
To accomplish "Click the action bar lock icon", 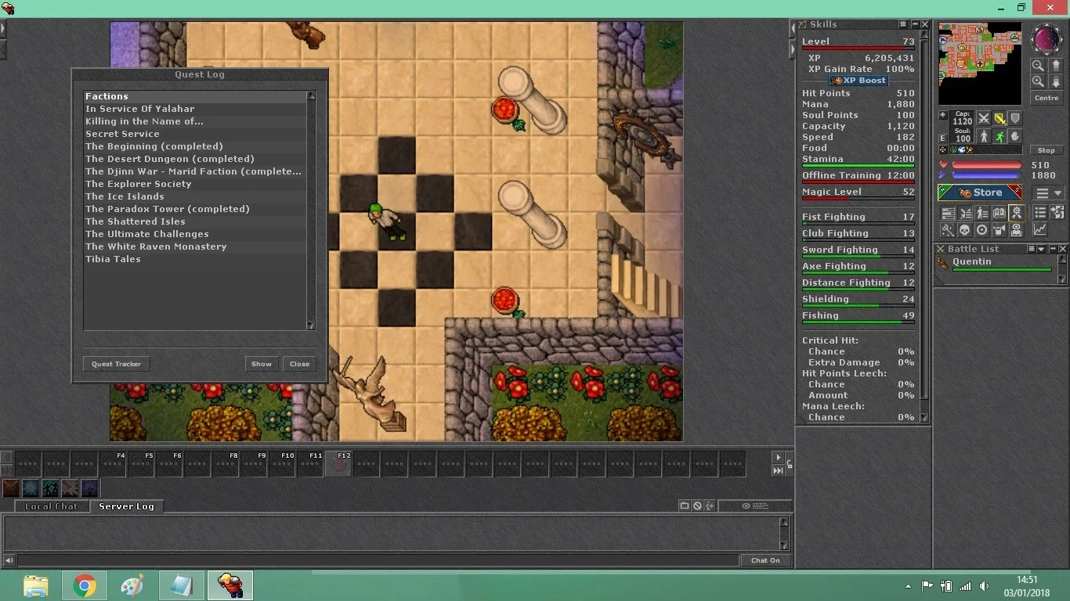I will click(790, 464).
